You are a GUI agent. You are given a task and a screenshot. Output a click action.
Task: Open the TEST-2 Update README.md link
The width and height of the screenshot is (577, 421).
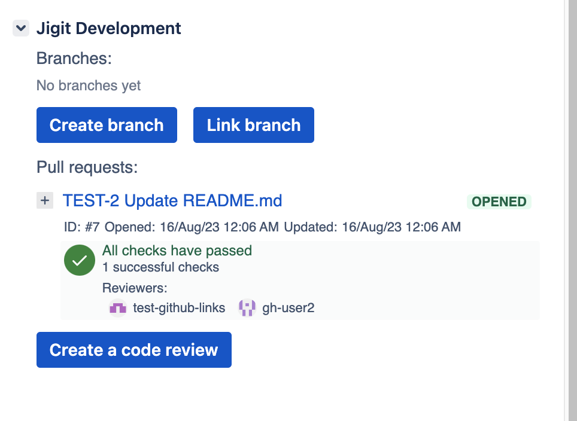coord(172,201)
